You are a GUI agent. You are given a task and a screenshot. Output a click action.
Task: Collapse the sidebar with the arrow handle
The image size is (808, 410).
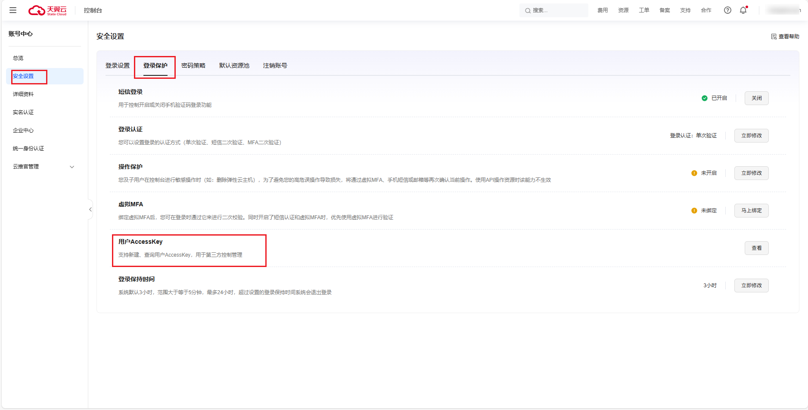pos(90,209)
